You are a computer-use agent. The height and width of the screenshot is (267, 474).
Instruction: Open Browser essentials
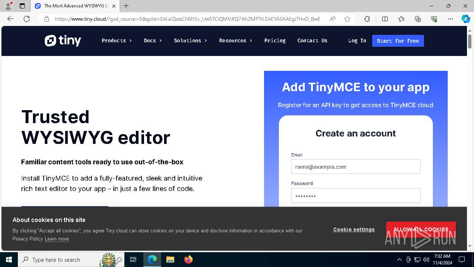(x=434, y=19)
